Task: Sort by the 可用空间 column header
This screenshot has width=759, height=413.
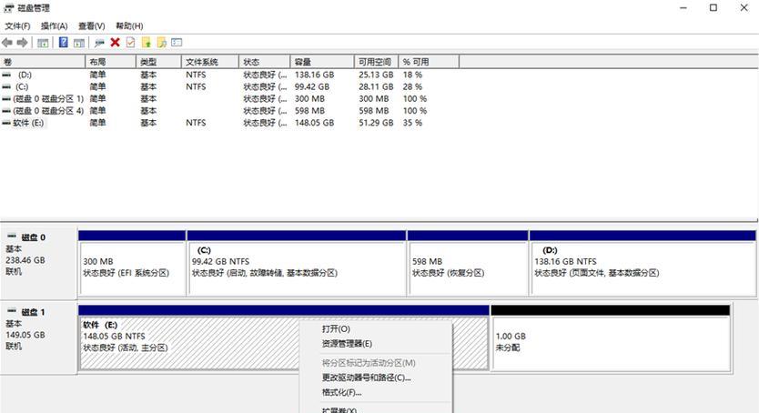Action: (x=376, y=62)
